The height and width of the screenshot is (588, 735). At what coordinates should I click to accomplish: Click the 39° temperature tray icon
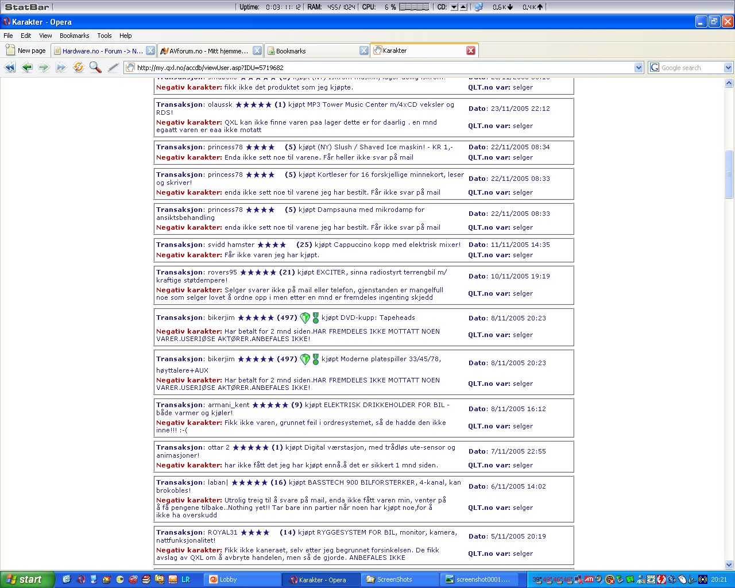[537, 579]
